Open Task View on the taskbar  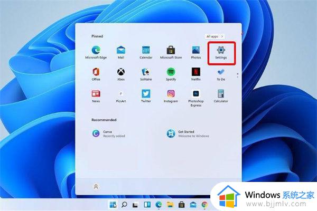tap(135, 205)
